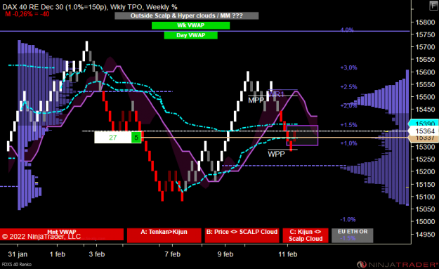Click the 15000 price axis label
This screenshot has width=439, height=269.
click(x=425, y=221)
